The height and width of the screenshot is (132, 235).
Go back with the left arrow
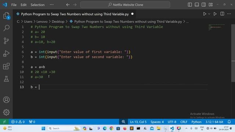tap(68, 5)
